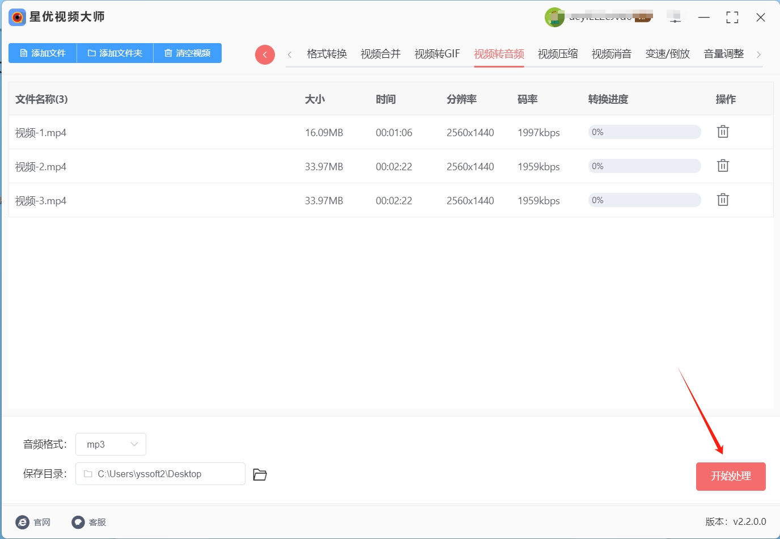Click the 16.09MB size cell

324,133
